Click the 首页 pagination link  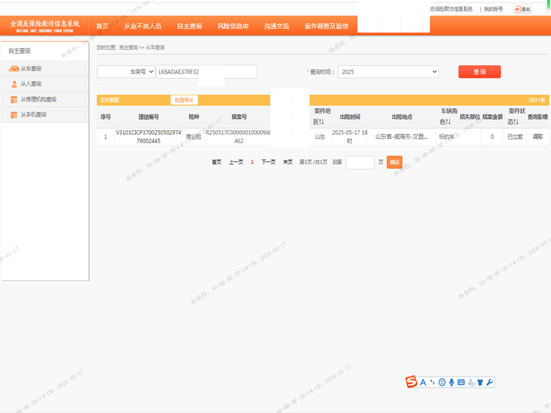click(216, 162)
